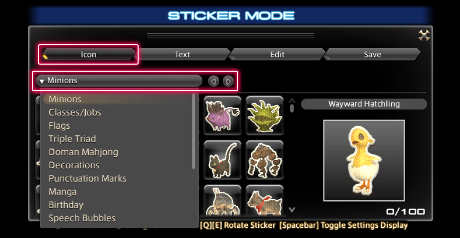
Task: Choose the rabbit-eared minion sticker
Action: point(223,201)
